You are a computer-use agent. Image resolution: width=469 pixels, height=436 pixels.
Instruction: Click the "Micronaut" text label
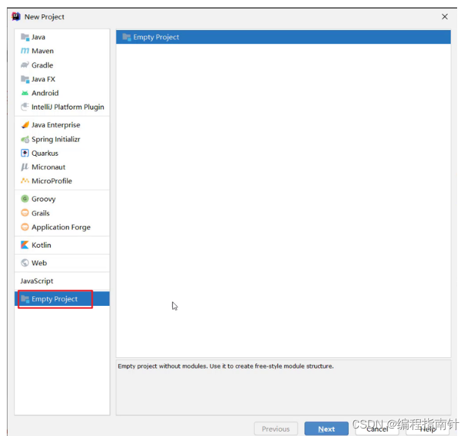click(x=48, y=167)
